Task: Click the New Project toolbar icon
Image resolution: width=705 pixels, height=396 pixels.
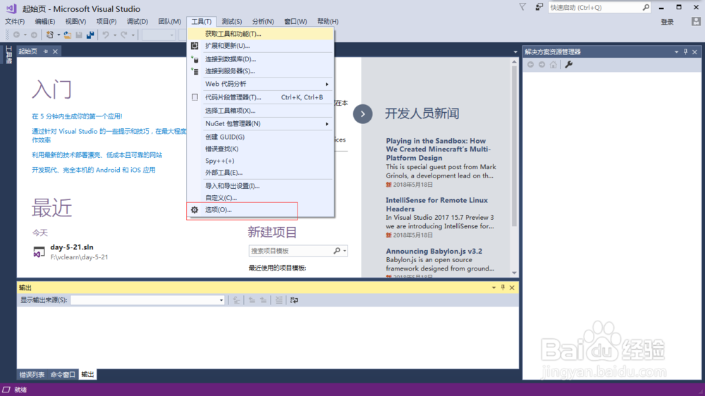Action: [50, 35]
